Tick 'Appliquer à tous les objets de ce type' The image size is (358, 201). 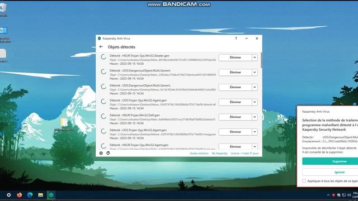coord(304,181)
